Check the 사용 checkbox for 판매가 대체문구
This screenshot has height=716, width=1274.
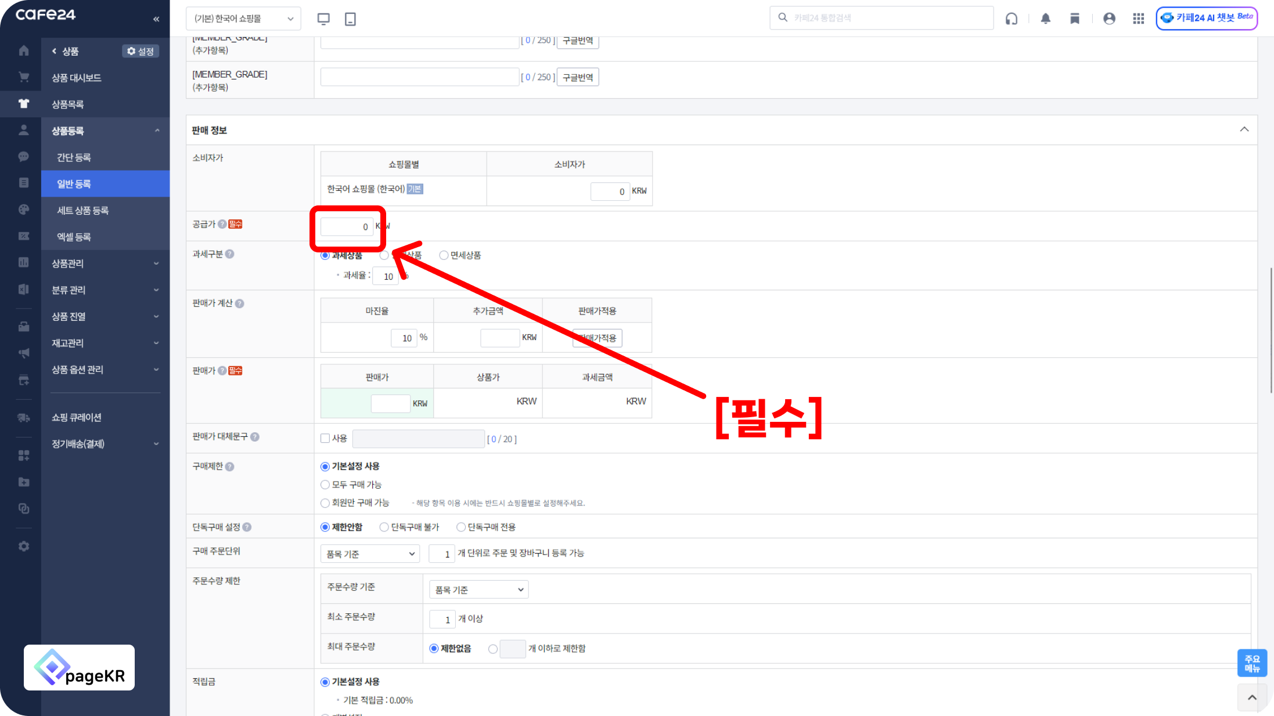pos(325,439)
